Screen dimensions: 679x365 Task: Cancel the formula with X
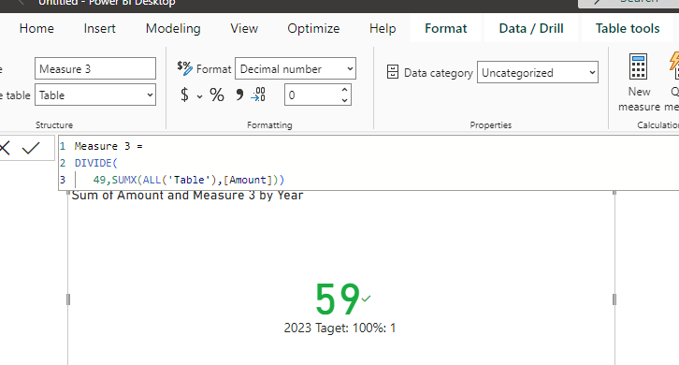click(5, 148)
